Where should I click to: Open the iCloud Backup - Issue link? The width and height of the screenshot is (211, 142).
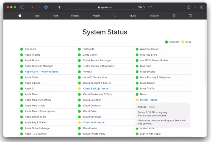pos(95,89)
